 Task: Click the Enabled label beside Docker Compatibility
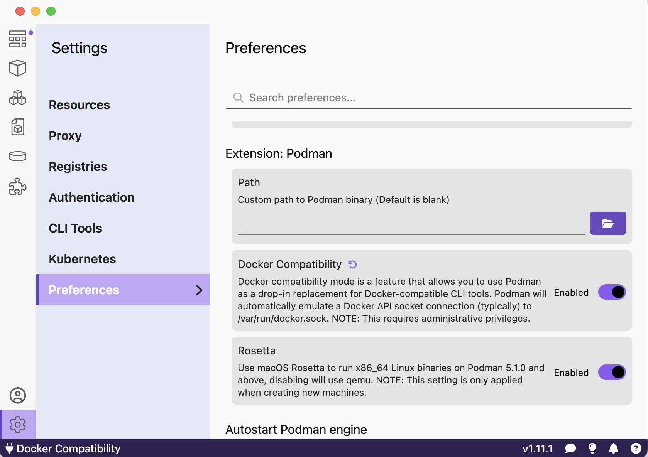pos(571,293)
